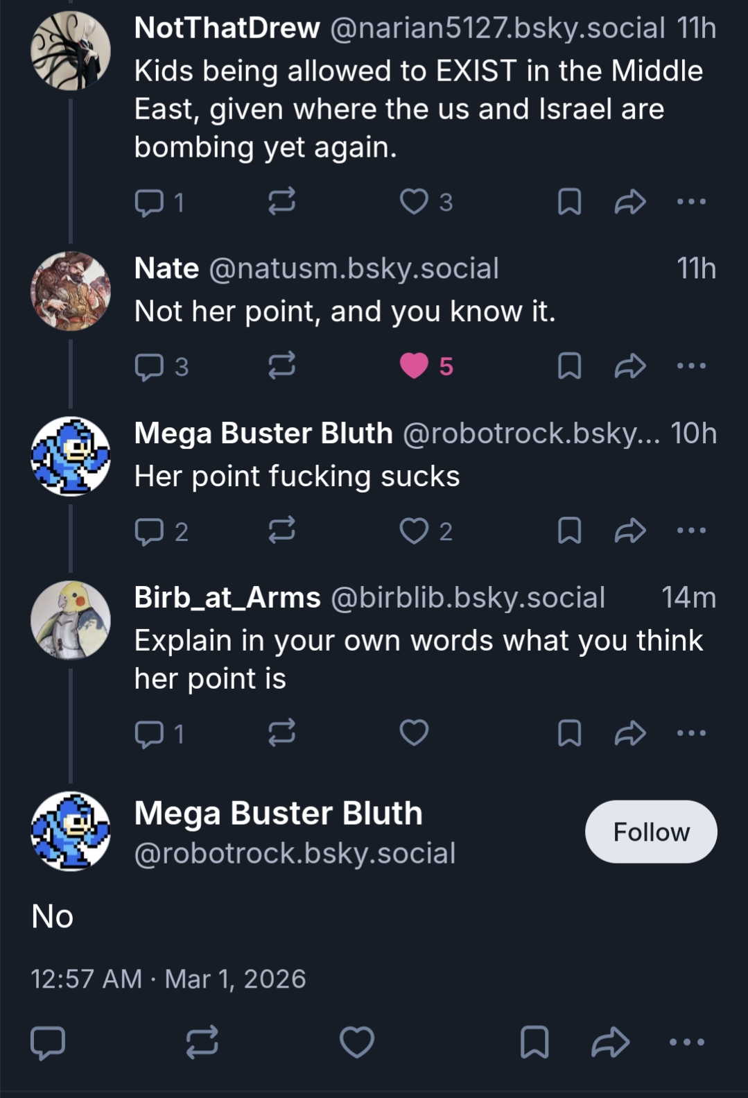Open the 12:57 AM · Mar 1, 2026 timestamp
This screenshot has height=1098, width=748.
pos(168,979)
